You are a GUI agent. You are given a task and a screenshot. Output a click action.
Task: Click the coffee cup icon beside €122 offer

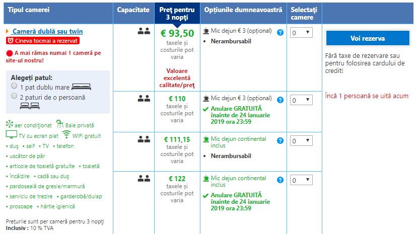[205, 179]
